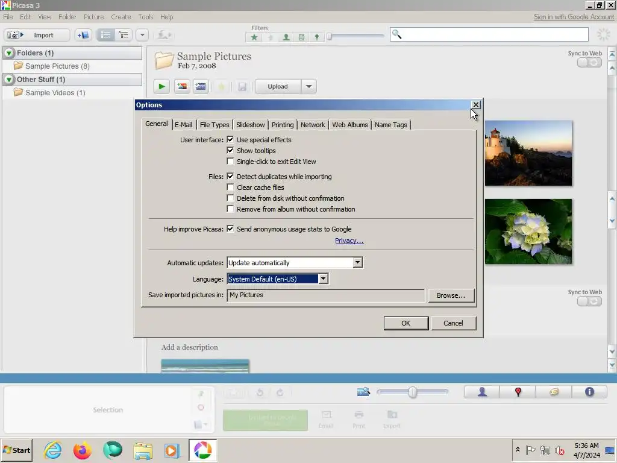Switch to the Printing tab

(x=283, y=125)
